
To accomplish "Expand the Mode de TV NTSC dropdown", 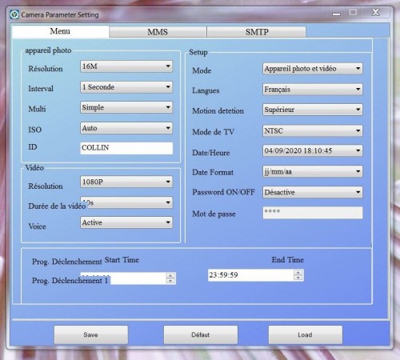I will tap(313, 131).
